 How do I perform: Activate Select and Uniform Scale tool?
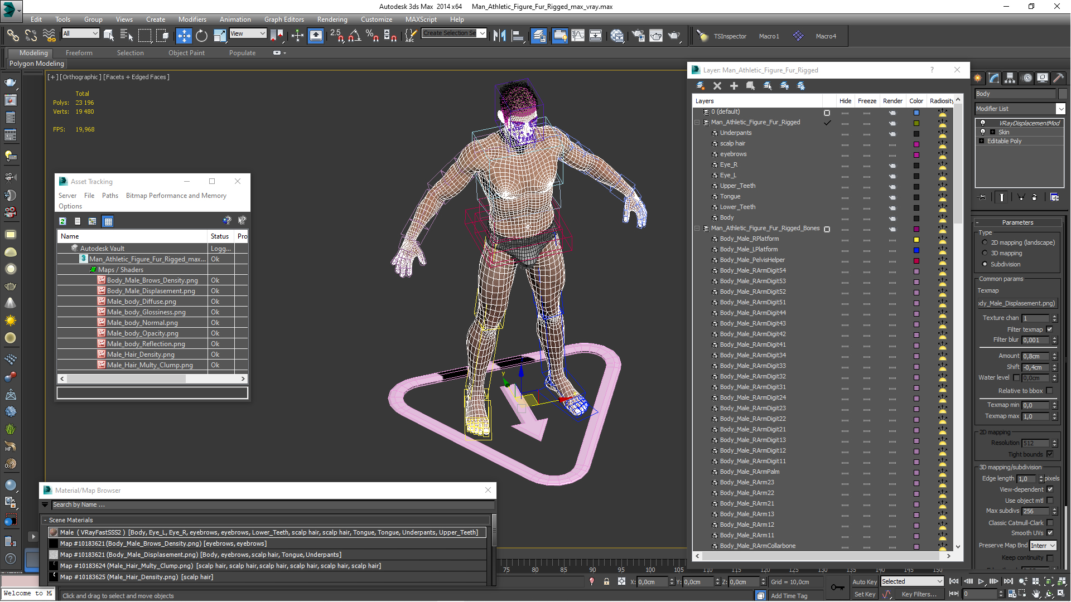pyautogui.click(x=220, y=36)
